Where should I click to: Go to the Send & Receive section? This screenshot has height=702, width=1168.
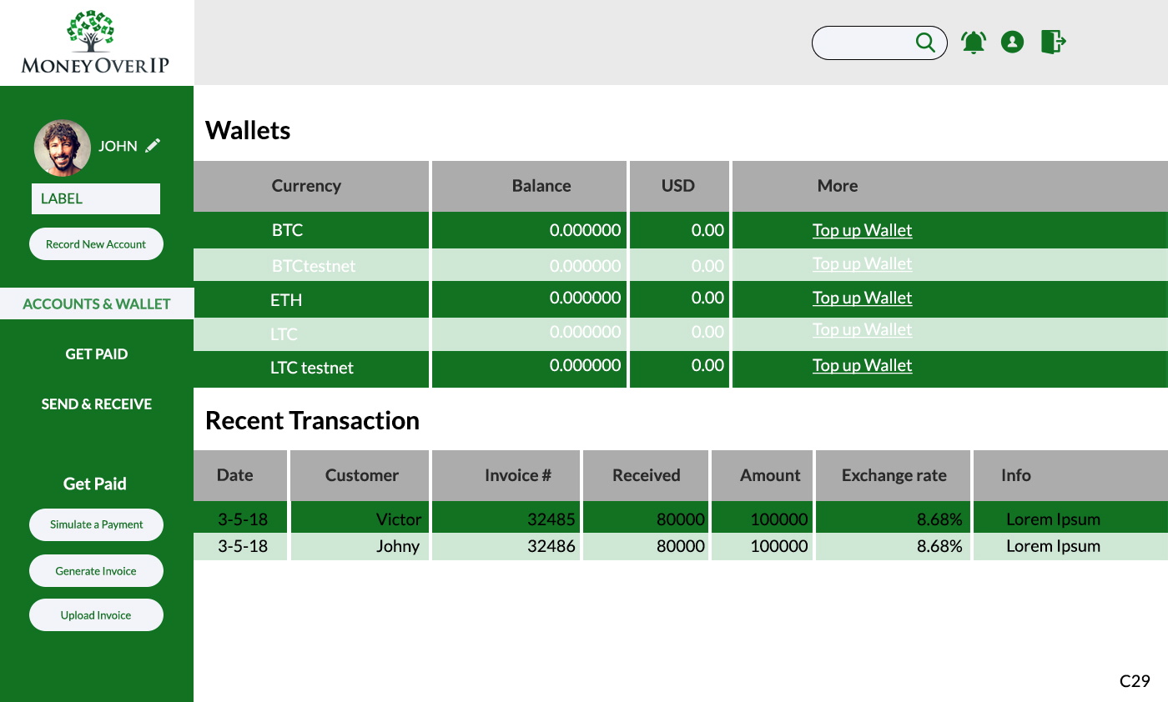coord(97,404)
